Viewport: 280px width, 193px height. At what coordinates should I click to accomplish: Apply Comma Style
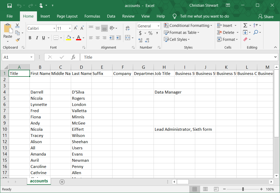click(157, 33)
